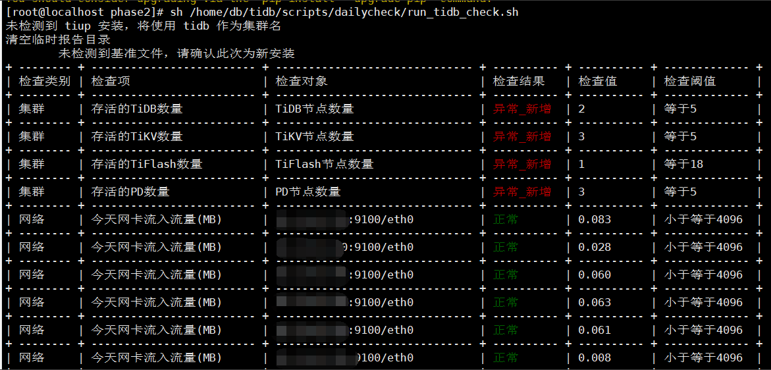The image size is (771, 370).
Task: Select the '存活的PD数量' check item cell
Action: [x=130, y=191]
